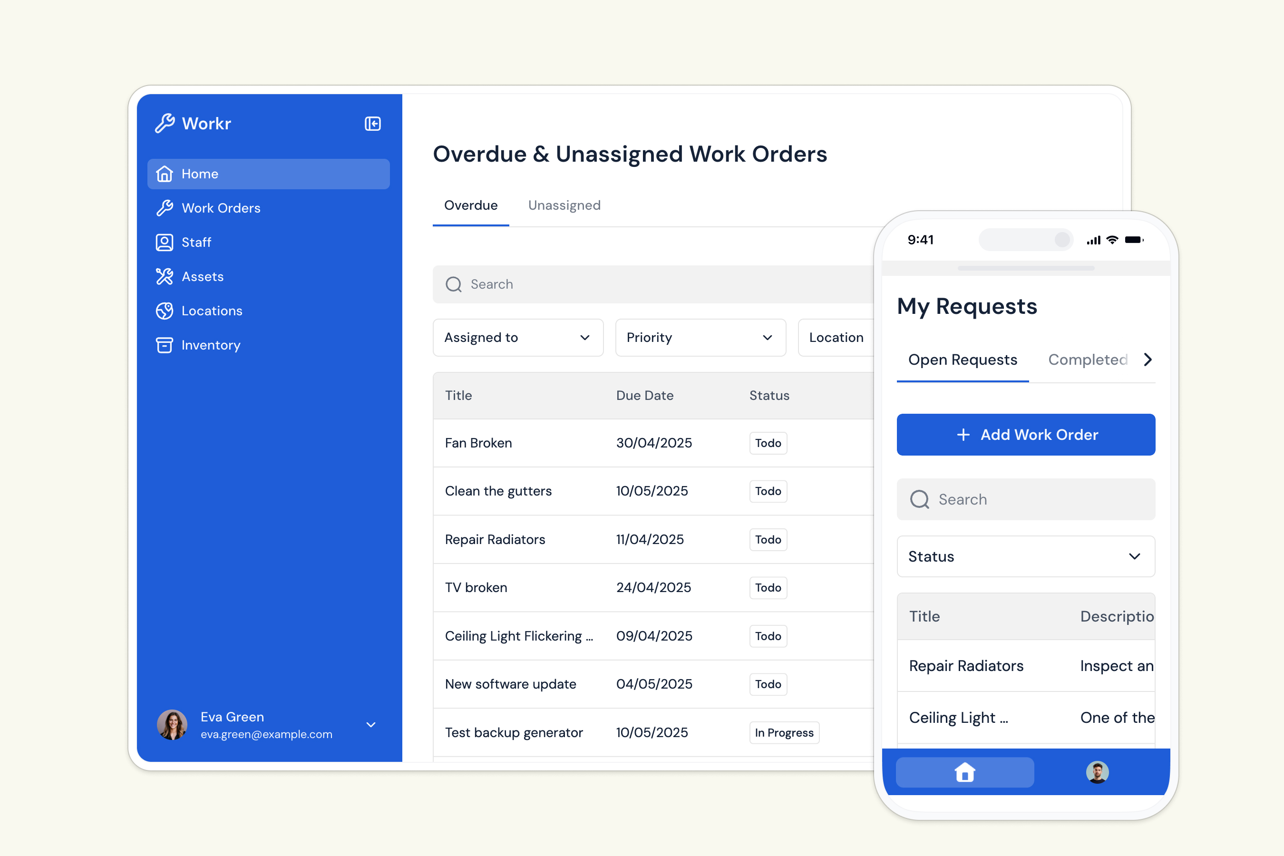Screen dimensions: 1284x856
Task: Click the Inventory archive box icon
Action: pos(165,345)
